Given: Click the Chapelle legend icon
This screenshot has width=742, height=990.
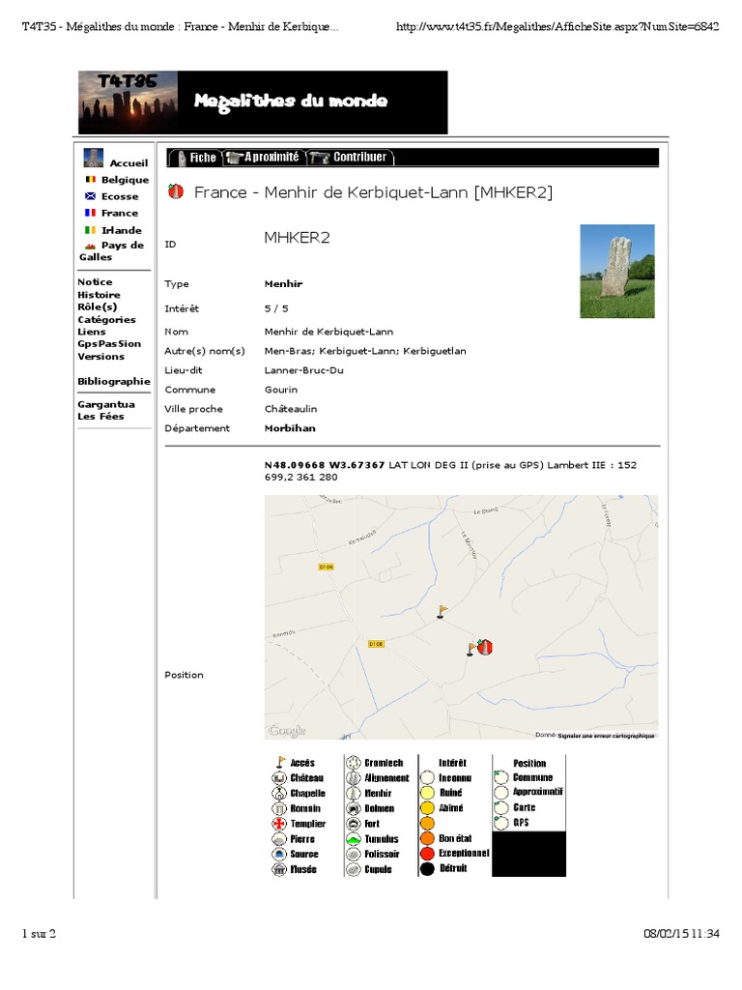Looking at the screenshot, I should 279,793.
